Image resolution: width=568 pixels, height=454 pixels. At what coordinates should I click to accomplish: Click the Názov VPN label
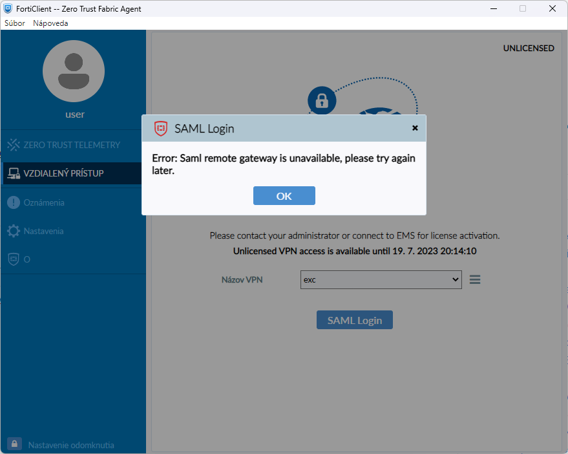(242, 280)
